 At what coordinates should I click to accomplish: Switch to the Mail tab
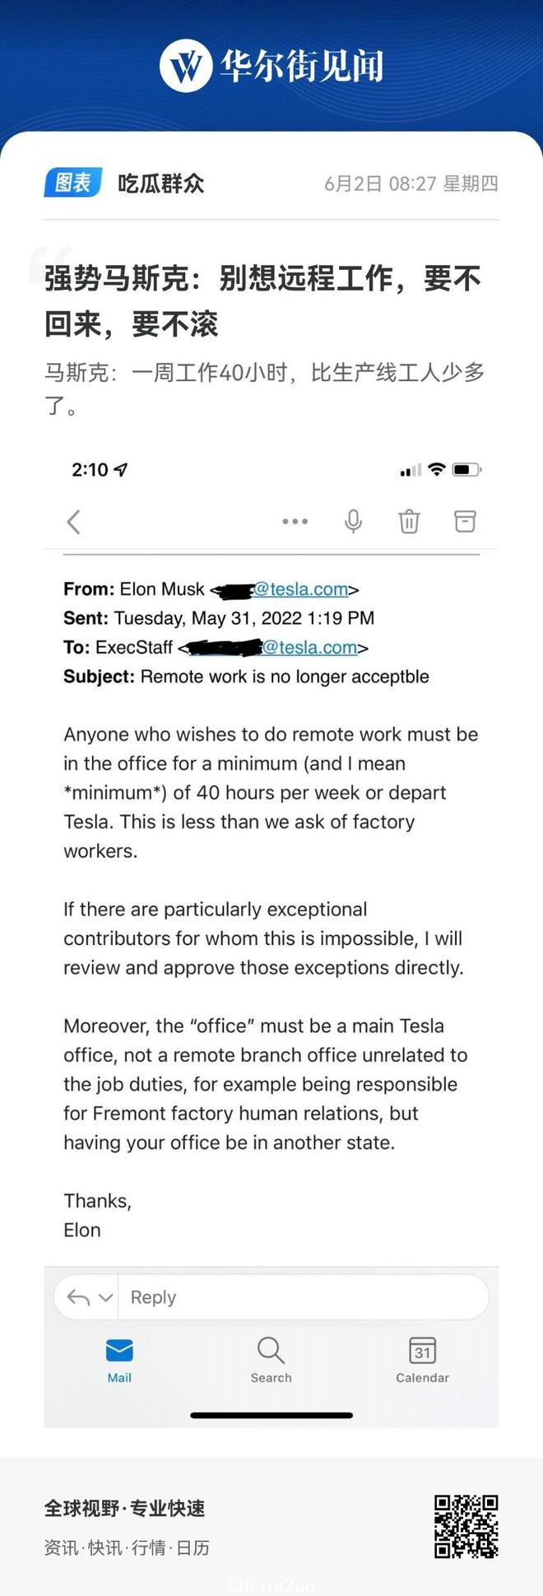(x=119, y=1361)
